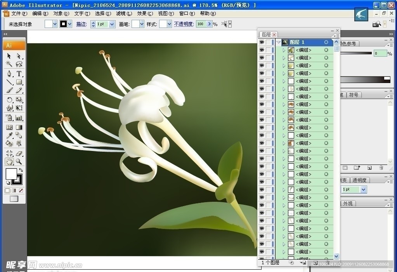The image size is (397, 272).
Task: Select the Type tool
Action: coord(19,74)
